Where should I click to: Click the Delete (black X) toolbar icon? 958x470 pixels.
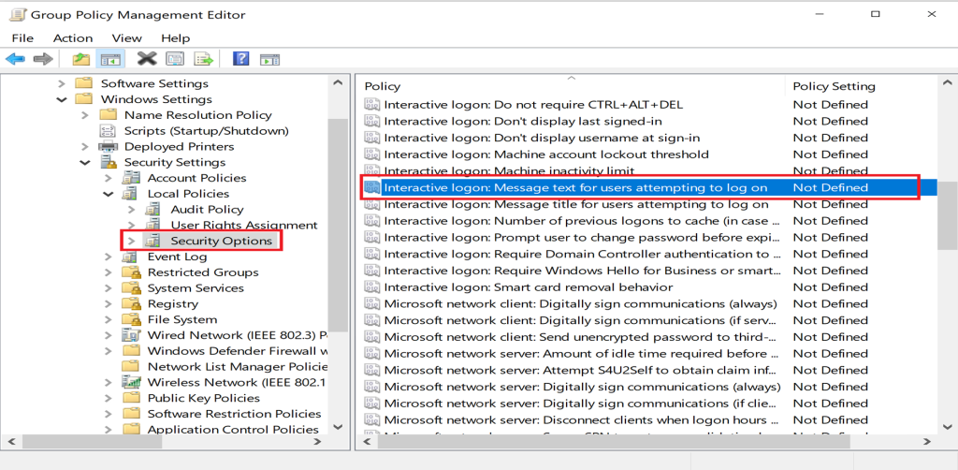click(x=147, y=59)
